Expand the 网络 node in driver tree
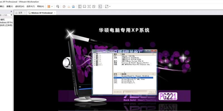 point(94,61)
